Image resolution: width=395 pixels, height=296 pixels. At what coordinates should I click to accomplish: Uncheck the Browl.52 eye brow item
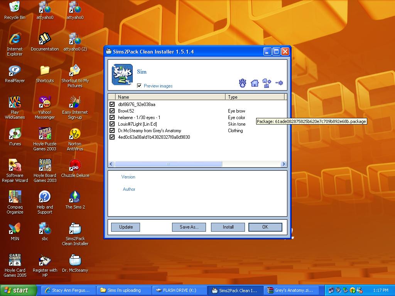pos(112,111)
